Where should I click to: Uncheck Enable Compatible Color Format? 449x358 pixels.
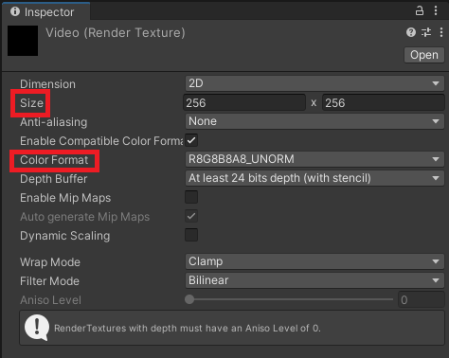coord(191,140)
